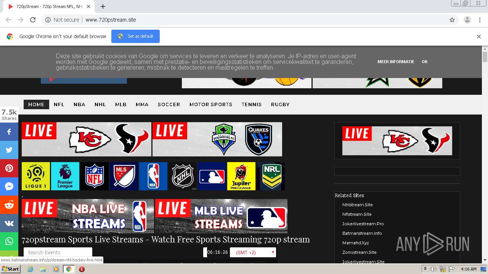Screen dimensions: 488x274
Task: Open the NFL logo tile
Action: tap(95, 176)
